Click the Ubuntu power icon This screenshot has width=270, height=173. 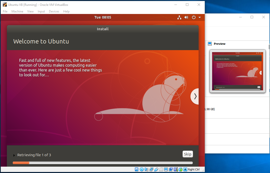pyautogui.click(x=194, y=17)
